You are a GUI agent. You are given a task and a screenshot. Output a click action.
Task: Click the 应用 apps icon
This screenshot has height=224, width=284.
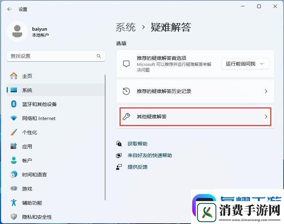14,146
